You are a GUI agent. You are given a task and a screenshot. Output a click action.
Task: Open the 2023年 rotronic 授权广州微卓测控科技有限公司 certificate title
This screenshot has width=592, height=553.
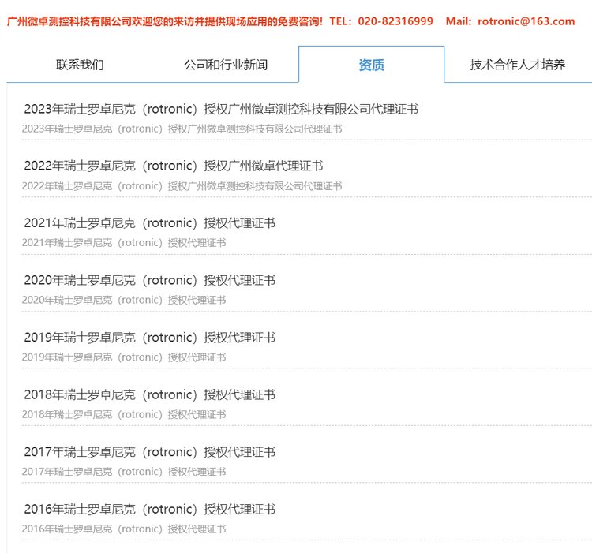[x=221, y=109]
